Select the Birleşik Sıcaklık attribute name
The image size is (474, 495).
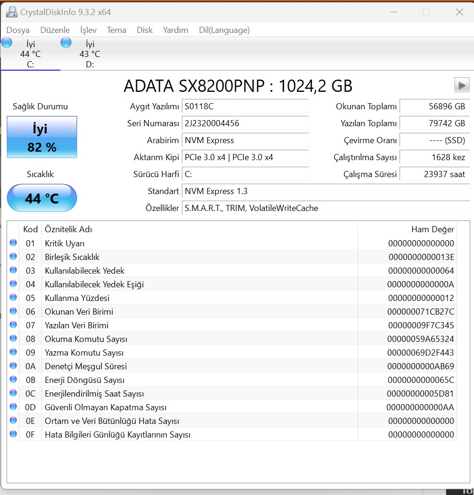tap(72, 257)
